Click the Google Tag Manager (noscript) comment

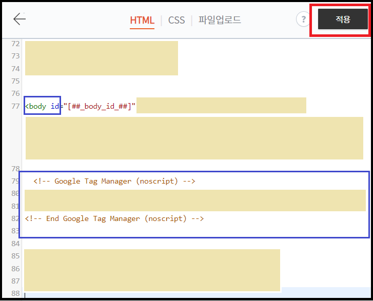(114, 181)
